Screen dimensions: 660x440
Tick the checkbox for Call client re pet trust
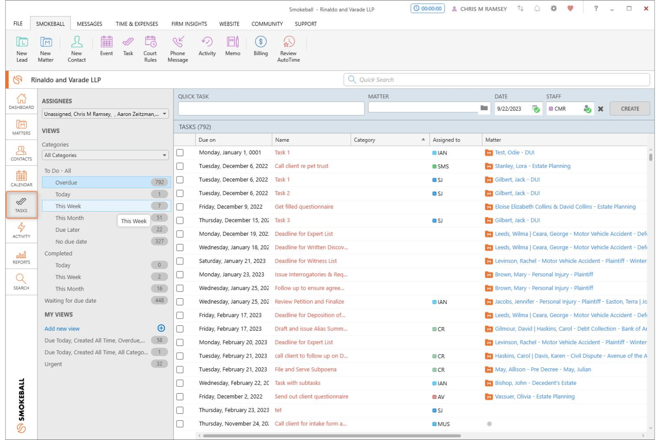(180, 166)
